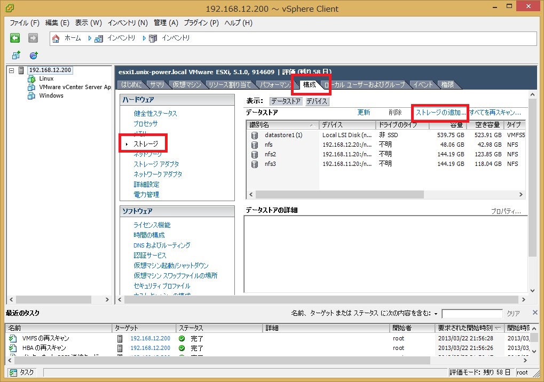Open the セキュリティ プロファイル link
Viewport: 544px width, 382px height.
[162, 286]
